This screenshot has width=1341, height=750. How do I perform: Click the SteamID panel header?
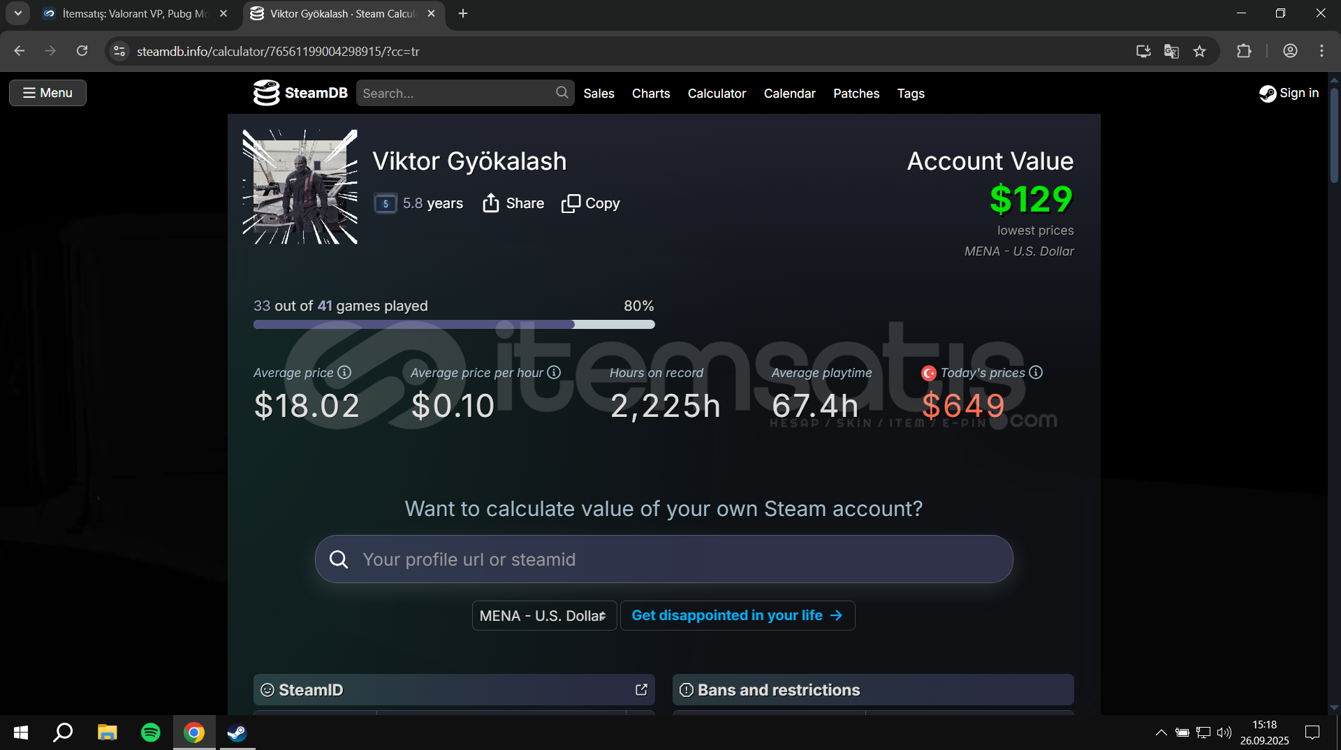[x=454, y=690]
